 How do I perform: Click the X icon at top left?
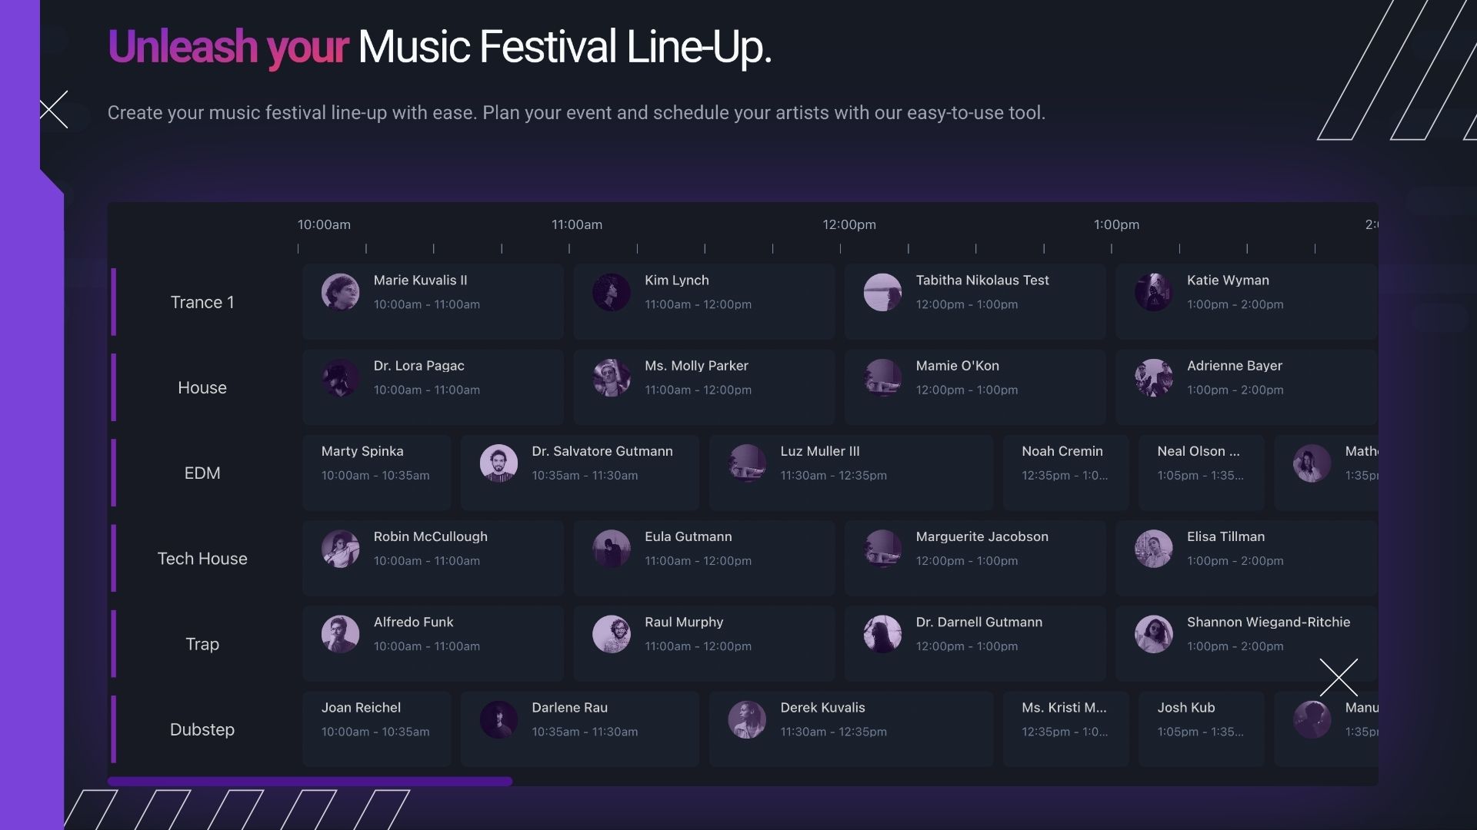pos(54,109)
